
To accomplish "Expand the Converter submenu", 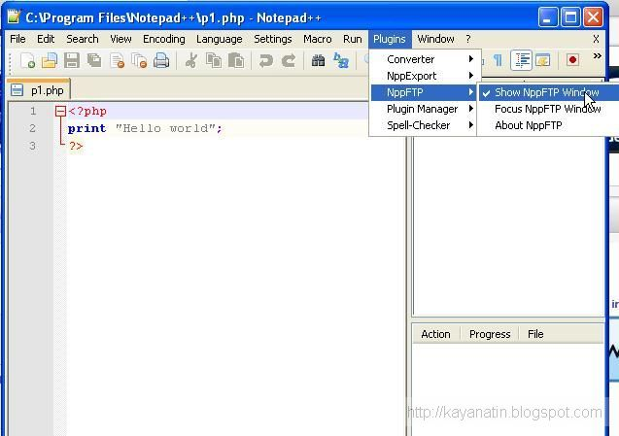I will click(424, 59).
